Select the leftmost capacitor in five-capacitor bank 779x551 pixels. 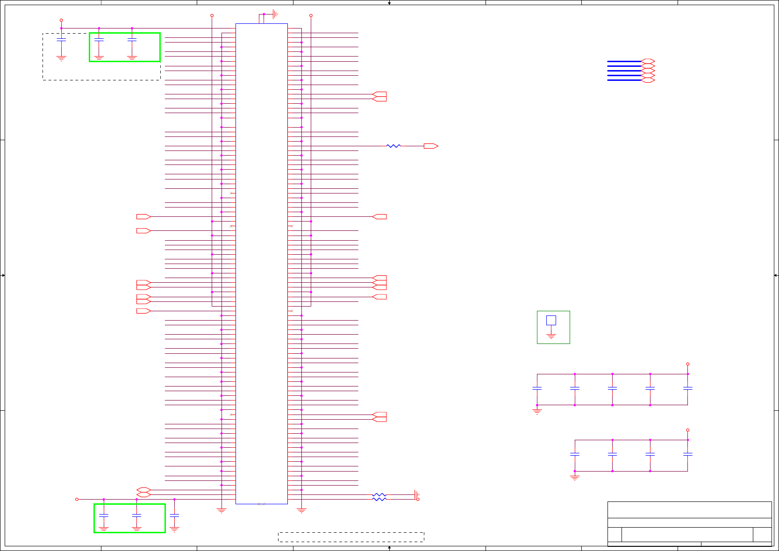537,388
